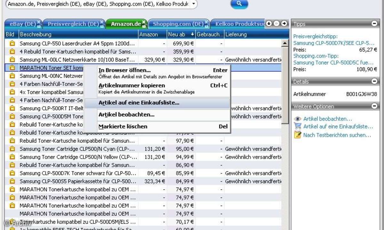384x230 pixels.
Task: Start the search with the blue magnifier button
Action: [239, 4]
